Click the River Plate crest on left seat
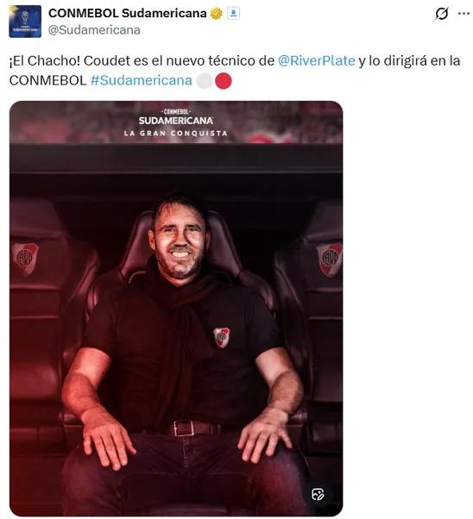The height and width of the screenshot is (519, 473). pyautogui.click(x=26, y=259)
